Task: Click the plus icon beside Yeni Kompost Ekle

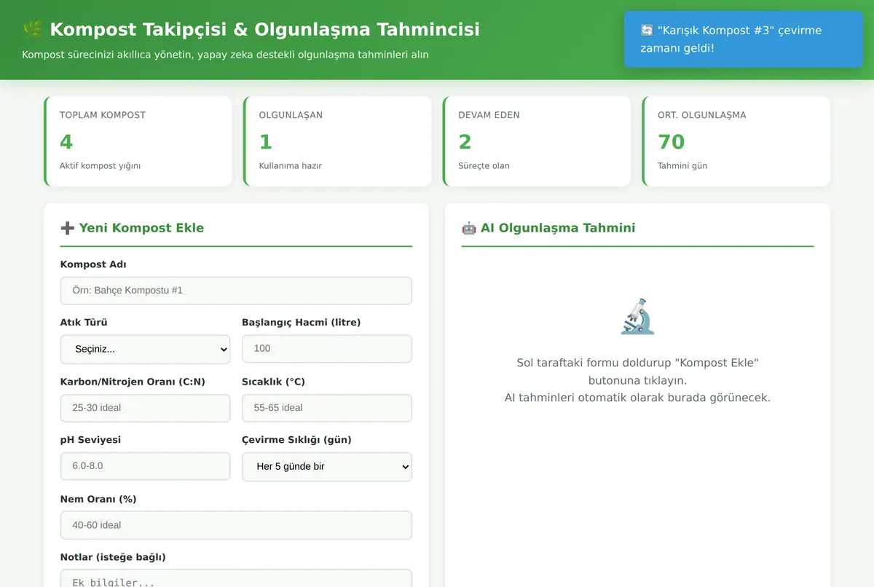Action: [x=67, y=228]
